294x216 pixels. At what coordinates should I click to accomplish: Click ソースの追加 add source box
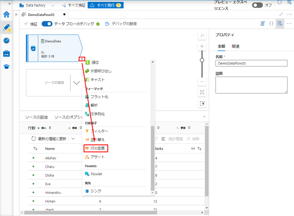54,83
